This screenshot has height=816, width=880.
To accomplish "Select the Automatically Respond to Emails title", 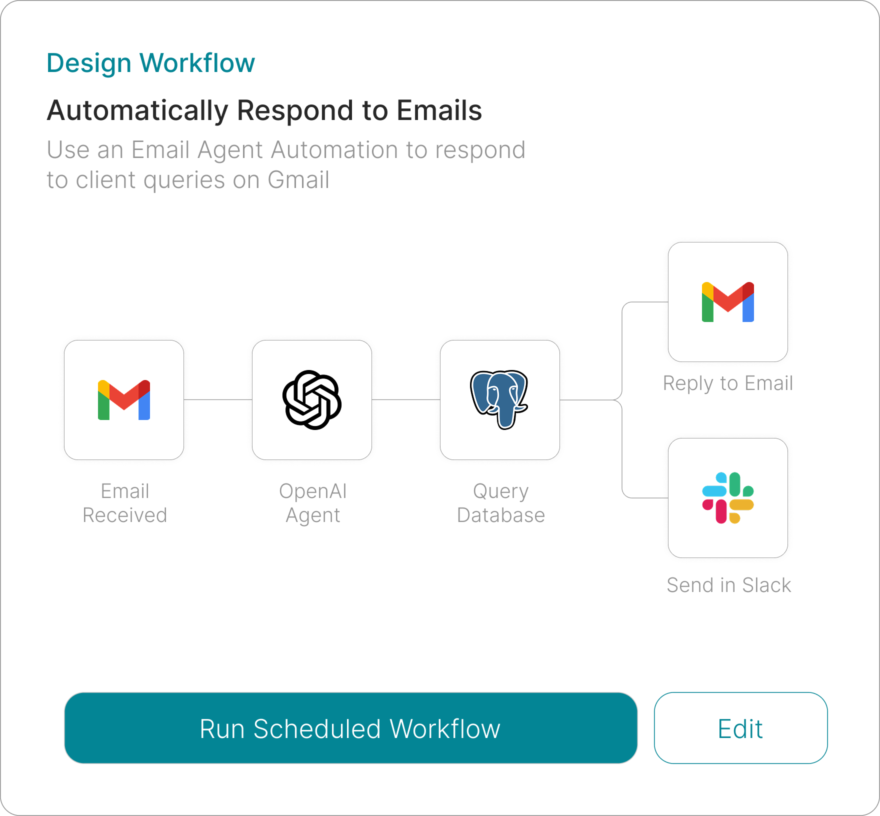I will coord(264,110).
